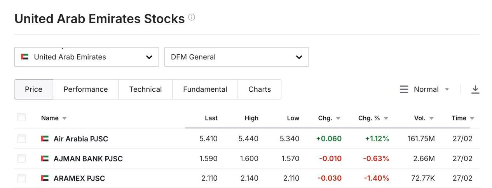The height and width of the screenshot is (188, 492).
Task: Switch to the Performance tab
Action: (85, 89)
